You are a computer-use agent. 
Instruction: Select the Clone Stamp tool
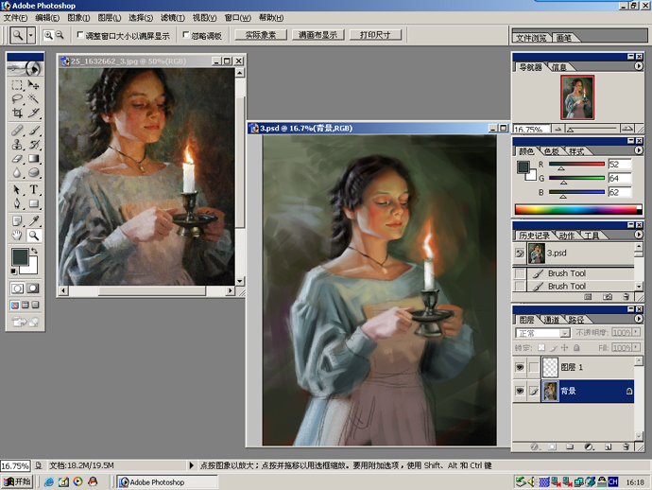(x=17, y=145)
